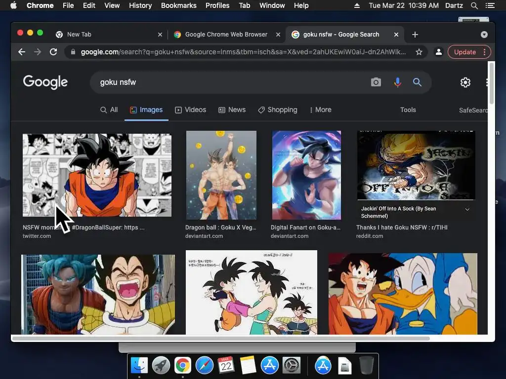Image resolution: width=506 pixels, height=379 pixels.
Task: Open System Preferences from the Dock
Action: [292, 365]
